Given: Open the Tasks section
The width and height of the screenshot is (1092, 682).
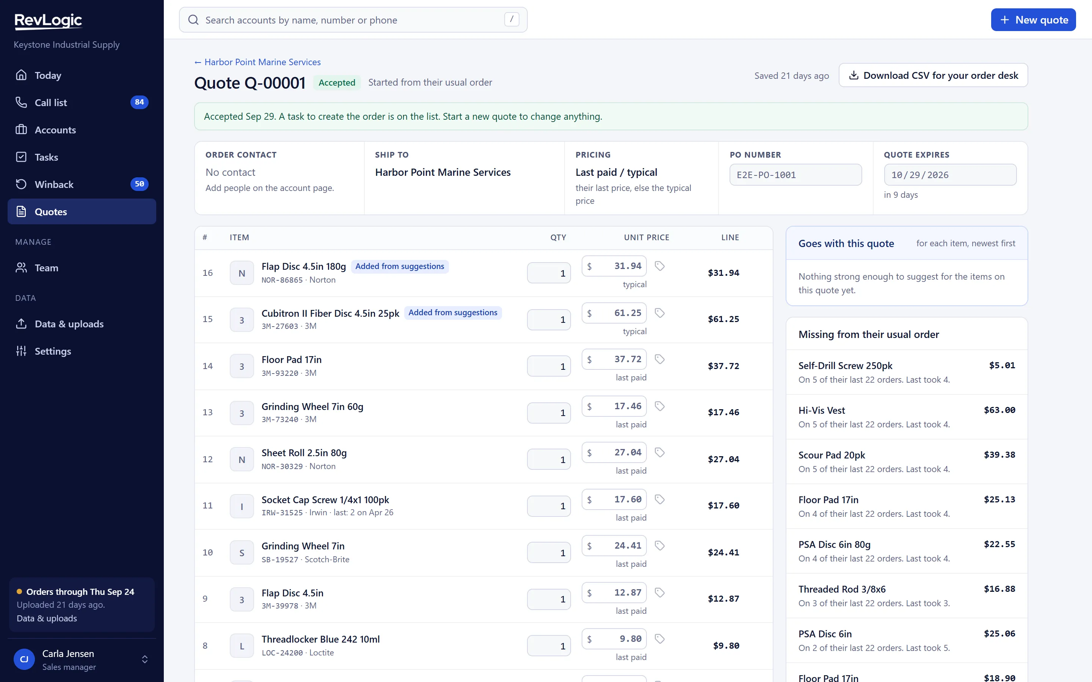Looking at the screenshot, I should pos(82,157).
